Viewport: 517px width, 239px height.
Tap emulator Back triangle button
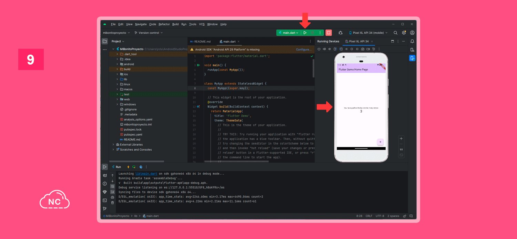pyautogui.click(x=346, y=49)
